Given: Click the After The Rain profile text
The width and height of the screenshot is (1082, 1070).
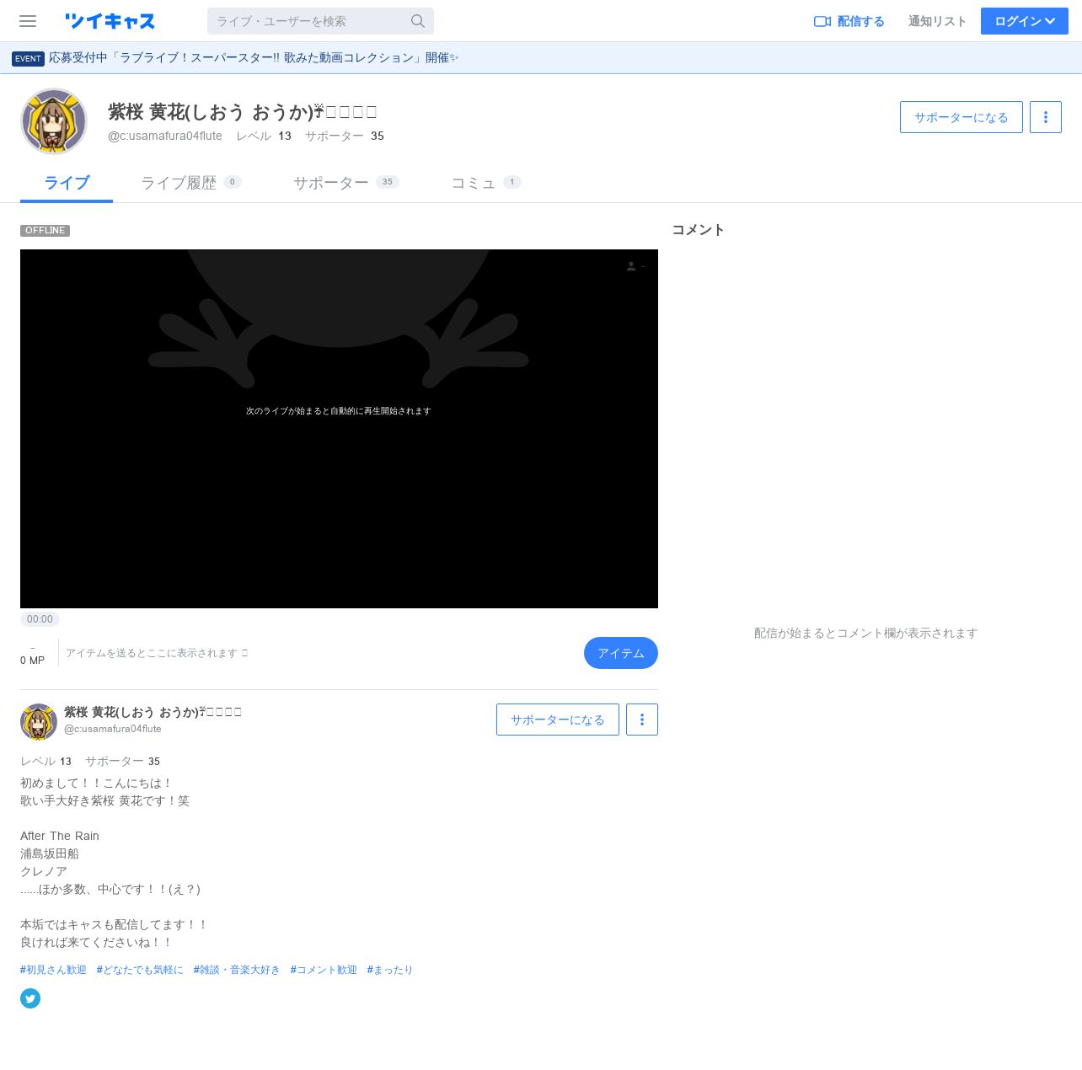Looking at the screenshot, I should point(60,836).
